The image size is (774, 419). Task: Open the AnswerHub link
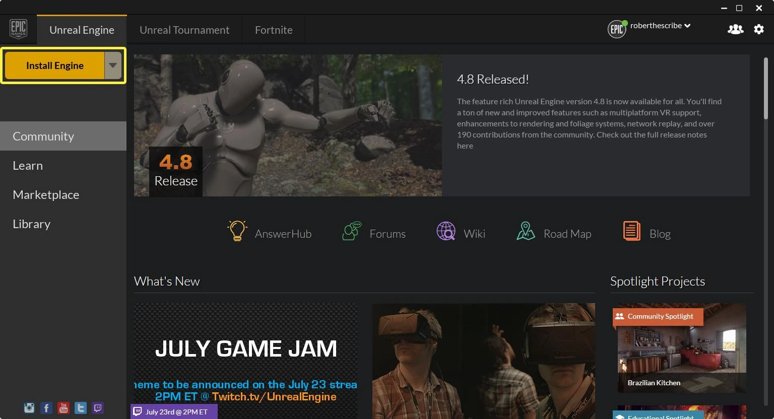[283, 234]
